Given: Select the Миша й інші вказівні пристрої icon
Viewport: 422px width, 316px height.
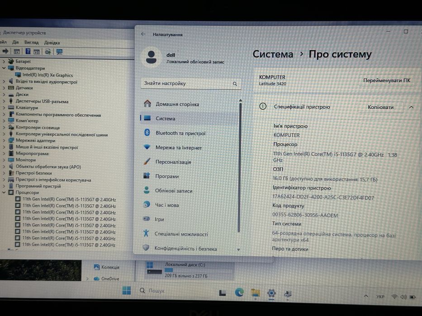Looking at the screenshot, I should (x=11, y=147).
